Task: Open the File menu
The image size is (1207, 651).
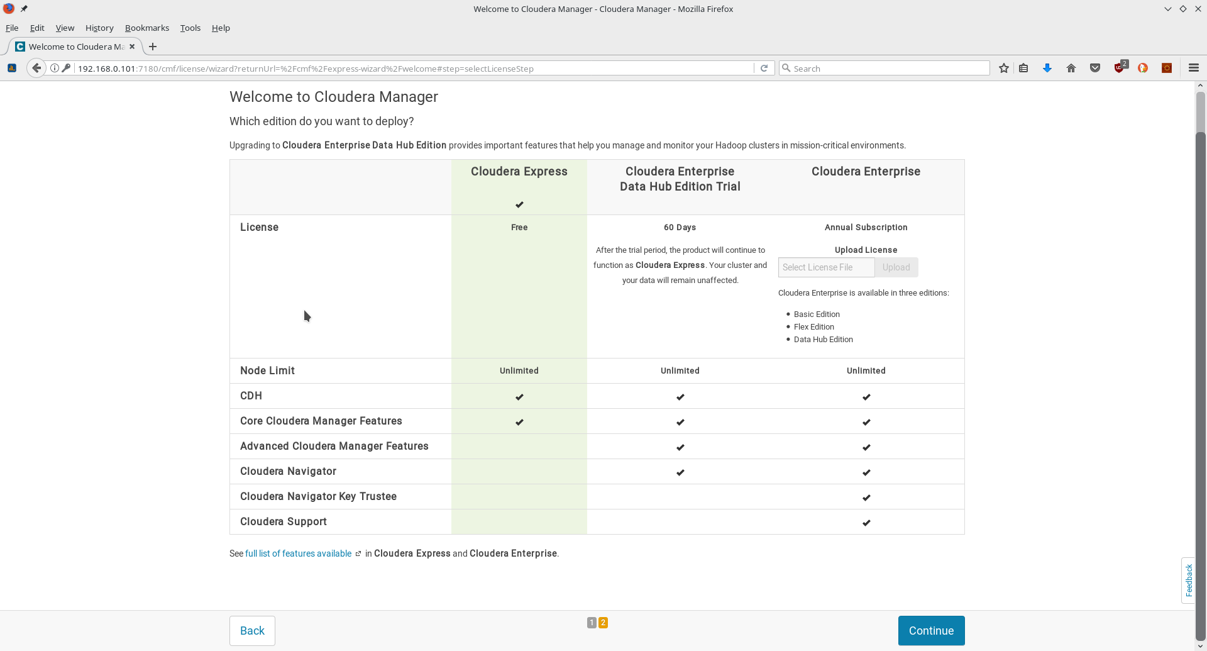Action: [12, 28]
